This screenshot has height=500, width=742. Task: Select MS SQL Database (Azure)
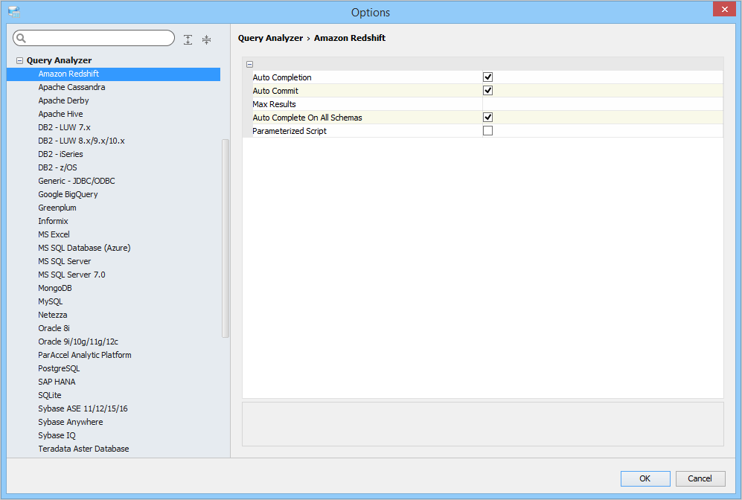[84, 248]
